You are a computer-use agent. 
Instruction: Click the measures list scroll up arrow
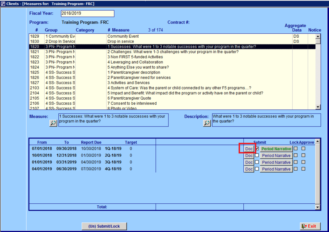tap(318, 36)
